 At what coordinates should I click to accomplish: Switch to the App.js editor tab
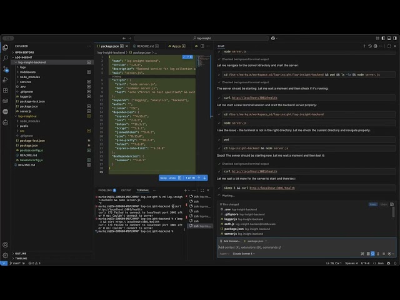click(x=176, y=46)
